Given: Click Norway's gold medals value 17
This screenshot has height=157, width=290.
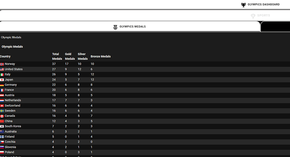Looking at the screenshot, I should tap(66, 64).
